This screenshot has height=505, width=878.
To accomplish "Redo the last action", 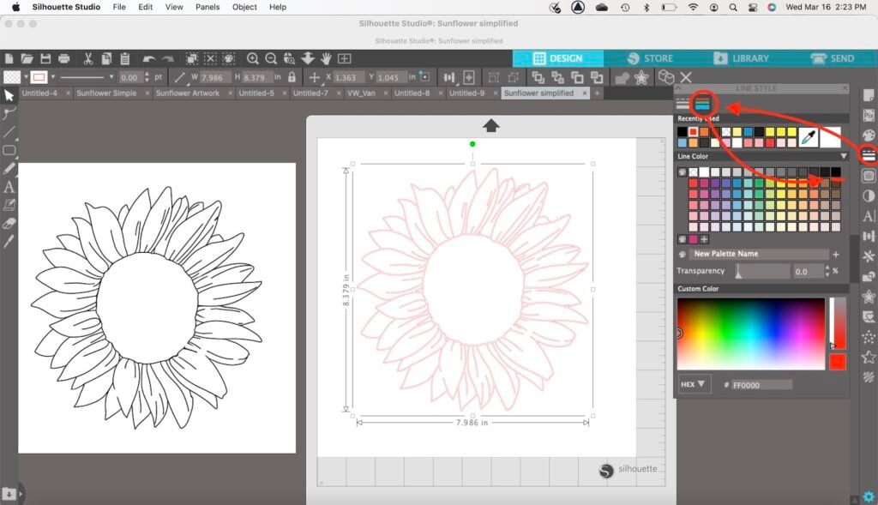I will 167,58.
